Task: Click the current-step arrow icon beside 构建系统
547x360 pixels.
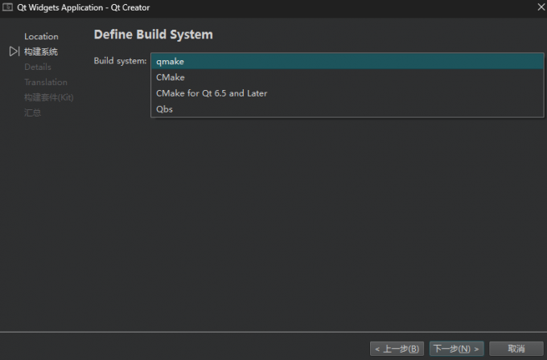Action: pyautogui.click(x=14, y=51)
